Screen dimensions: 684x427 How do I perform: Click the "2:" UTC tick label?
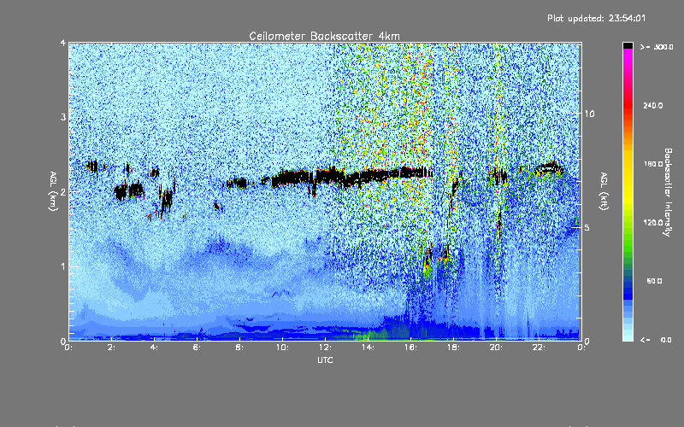tap(111, 348)
